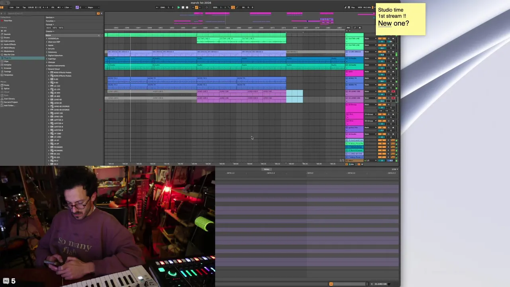
Task: Open Splice under Places
Action: click(7, 88)
